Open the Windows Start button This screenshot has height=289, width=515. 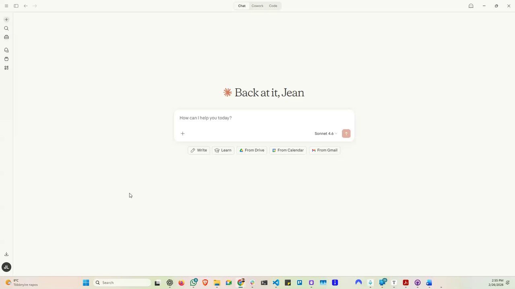(86, 283)
